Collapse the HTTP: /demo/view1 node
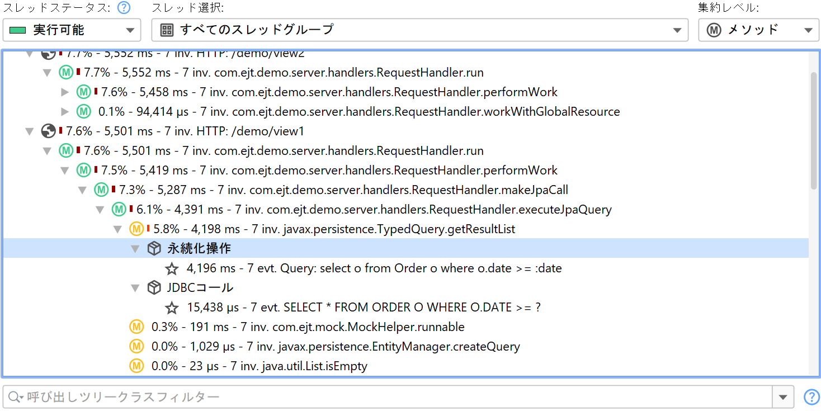821x411 pixels. pos(30,132)
